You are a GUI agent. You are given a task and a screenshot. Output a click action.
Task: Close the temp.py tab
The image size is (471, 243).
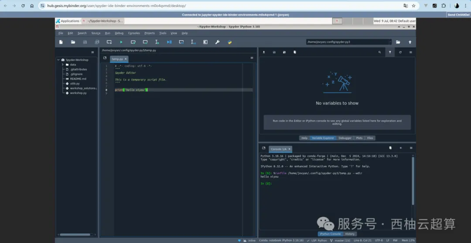(126, 59)
